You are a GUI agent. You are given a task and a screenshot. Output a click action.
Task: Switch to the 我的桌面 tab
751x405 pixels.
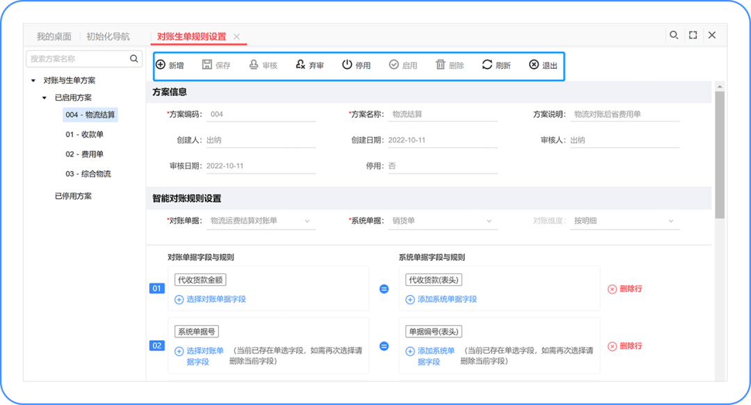54,36
